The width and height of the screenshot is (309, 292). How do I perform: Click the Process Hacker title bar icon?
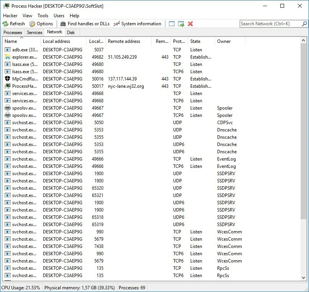click(x=7, y=6)
